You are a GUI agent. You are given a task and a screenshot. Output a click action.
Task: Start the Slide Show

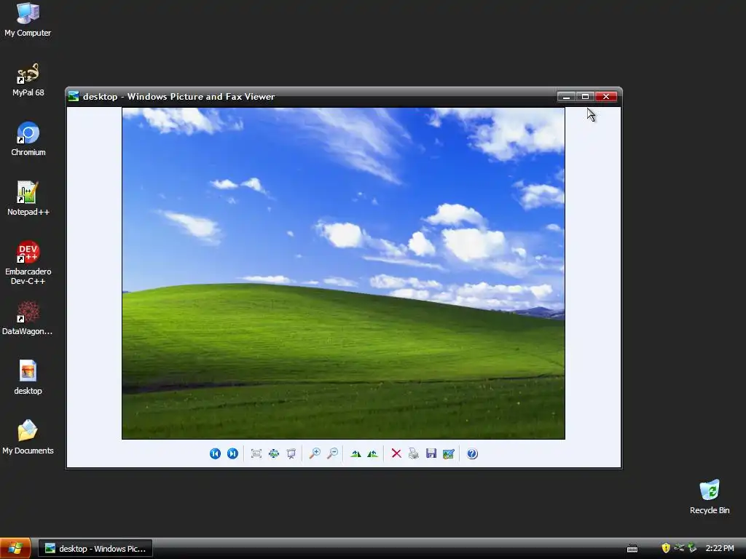[x=291, y=453]
